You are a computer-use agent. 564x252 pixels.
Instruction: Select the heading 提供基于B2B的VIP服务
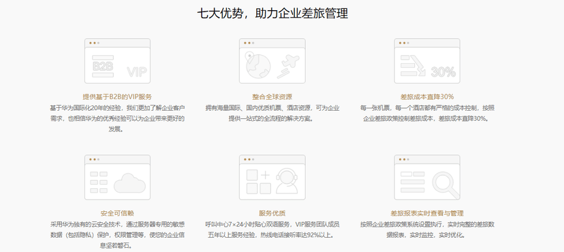click(x=117, y=96)
